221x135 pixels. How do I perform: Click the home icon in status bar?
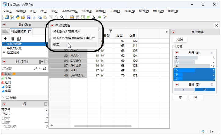(x=203, y=131)
